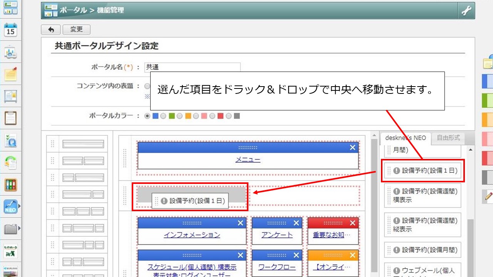Choose the narrow-left wide-right two-column layout template

tap(82, 177)
